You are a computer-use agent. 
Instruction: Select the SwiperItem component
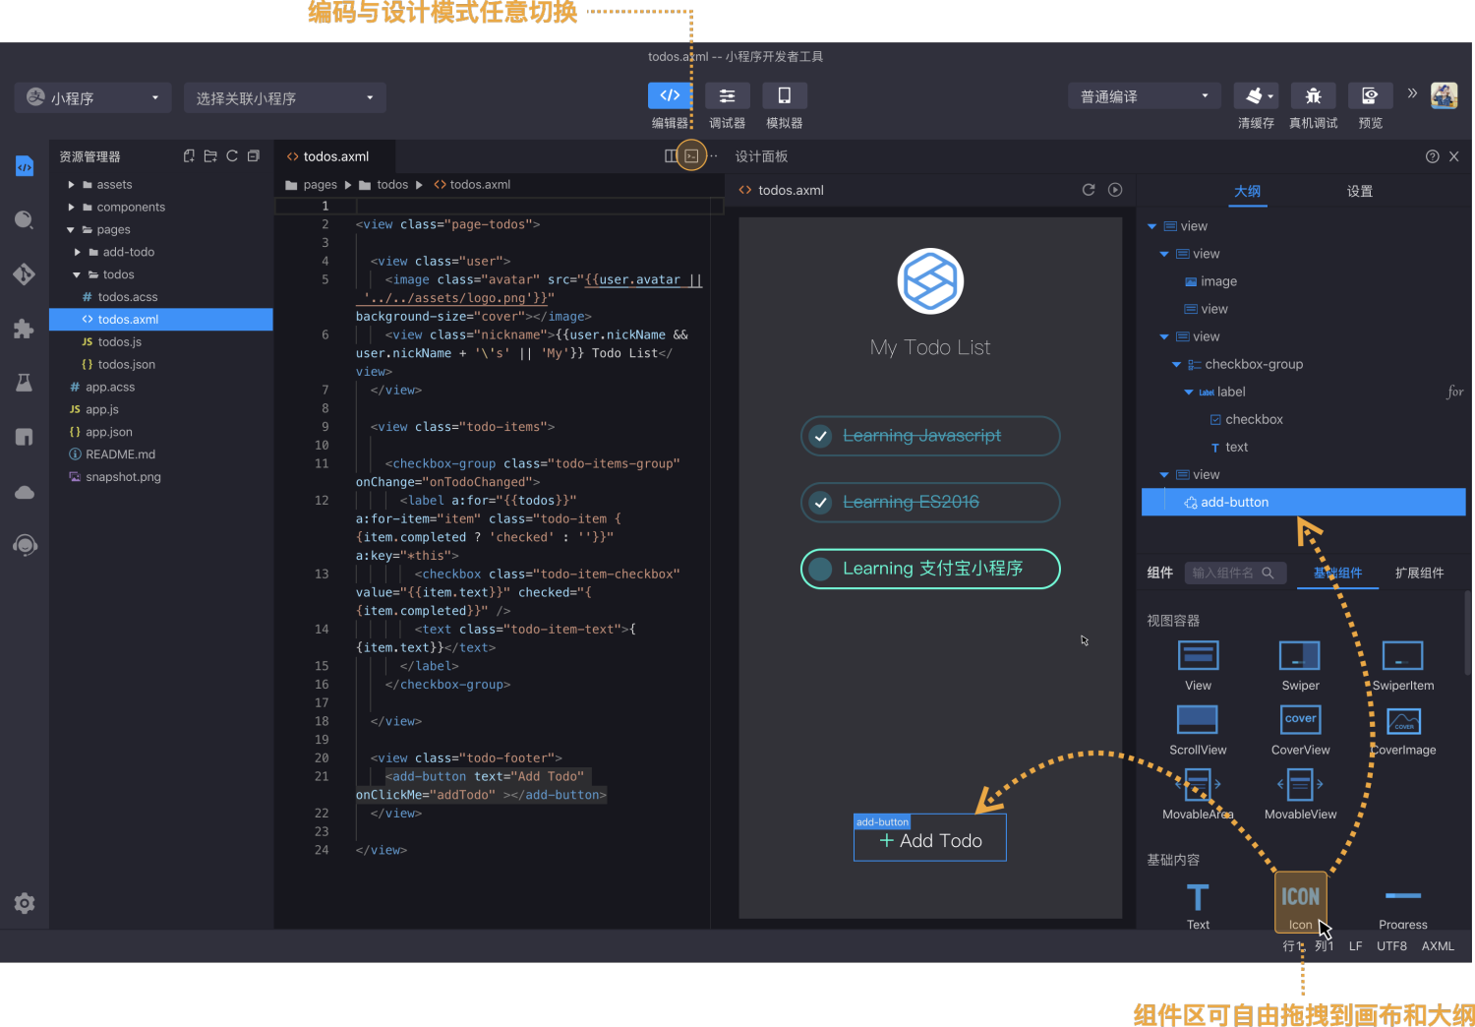point(1403,665)
